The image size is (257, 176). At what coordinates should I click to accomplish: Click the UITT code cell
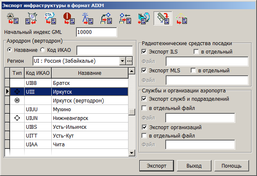(38, 136)
